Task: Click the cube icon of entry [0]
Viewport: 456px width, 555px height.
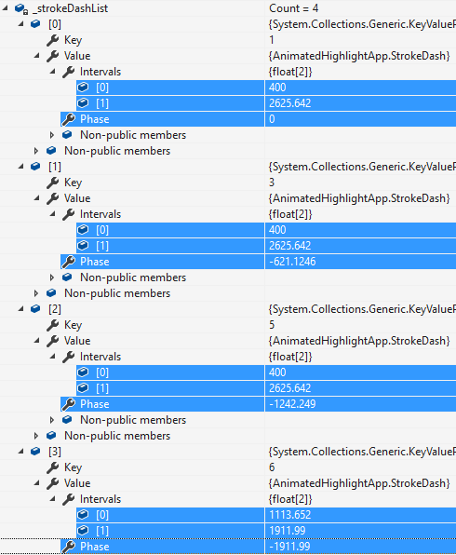Action: [x=35, y=24]
